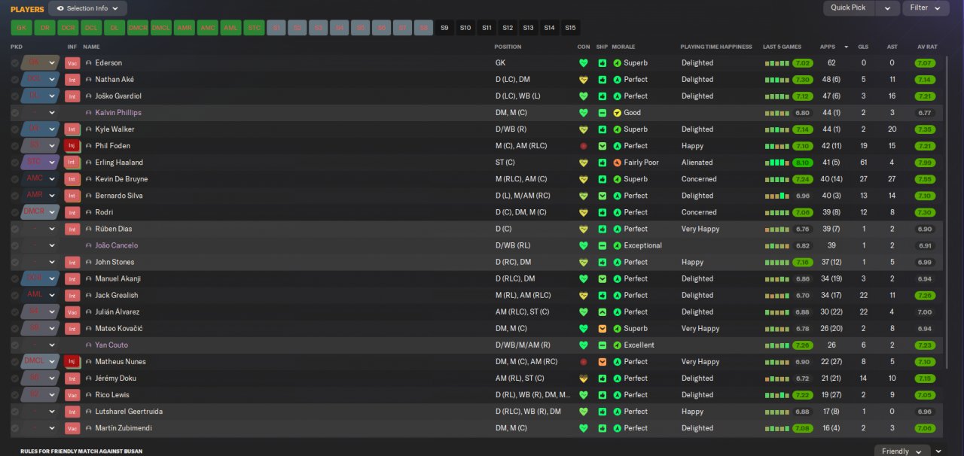
Task: Select the S15 substitute slot
Action: 570,28
